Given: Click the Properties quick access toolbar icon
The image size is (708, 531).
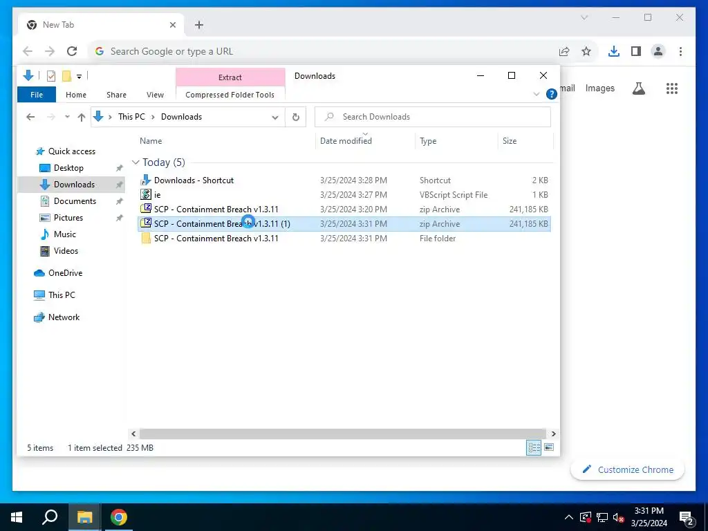Looking at the screenshot, I should pos(51,76).
